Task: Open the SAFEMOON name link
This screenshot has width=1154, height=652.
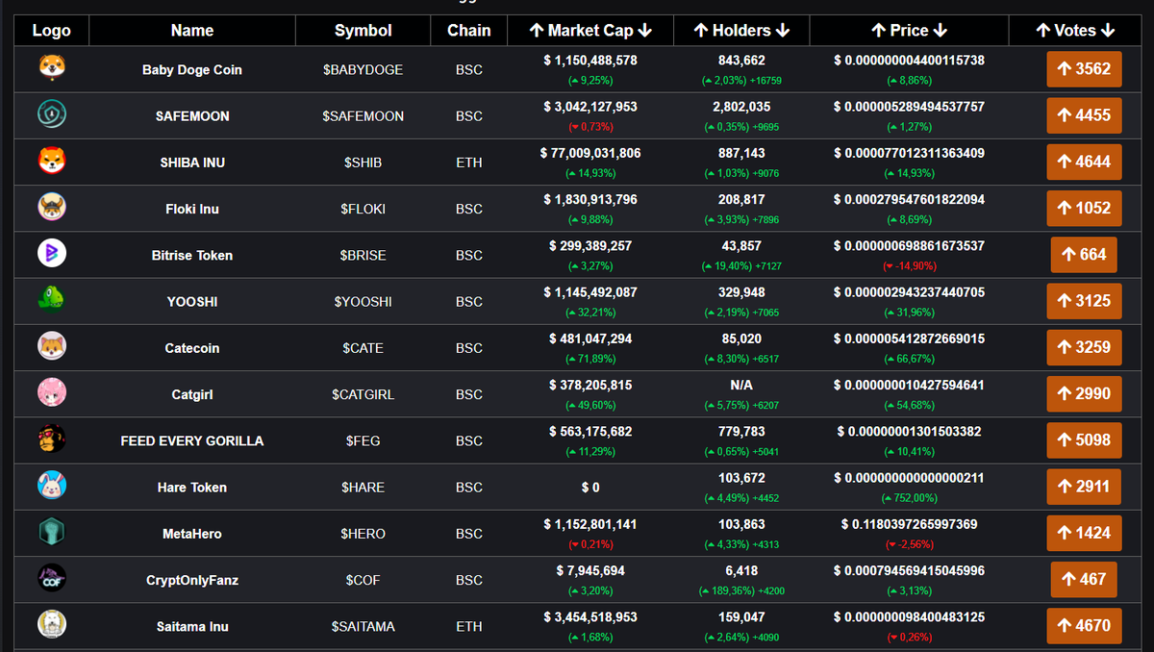Action: coord(192,116)
